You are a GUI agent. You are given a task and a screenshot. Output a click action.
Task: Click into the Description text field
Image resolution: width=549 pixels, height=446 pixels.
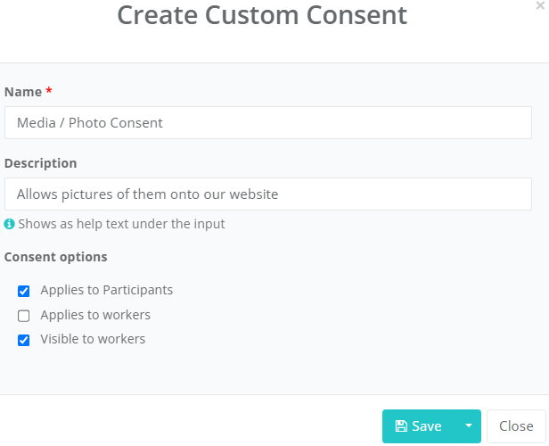click(268, 194)
